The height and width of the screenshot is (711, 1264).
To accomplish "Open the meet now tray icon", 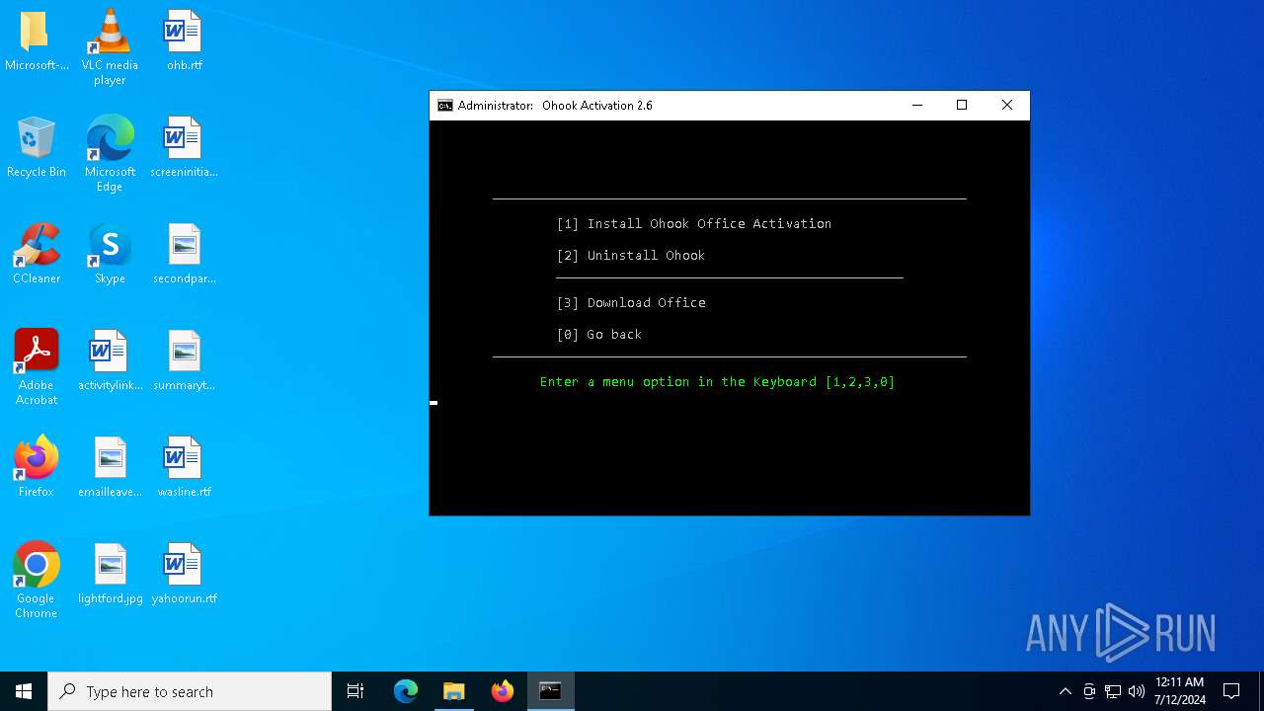I will click(x=1089, y=691).
